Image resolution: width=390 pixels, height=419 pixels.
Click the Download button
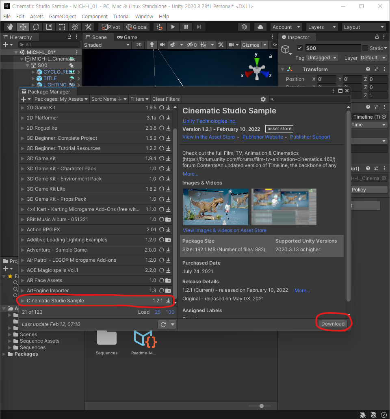pos(333,324)
